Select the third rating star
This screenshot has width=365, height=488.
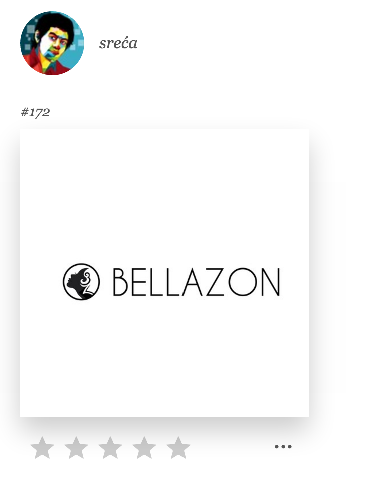click(x=110, y=447)
